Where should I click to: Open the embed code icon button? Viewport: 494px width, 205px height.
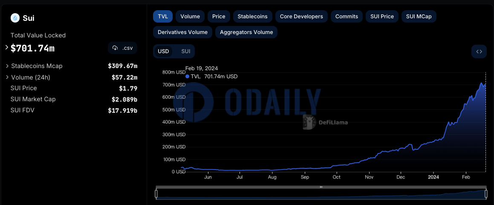pos(479,51)
